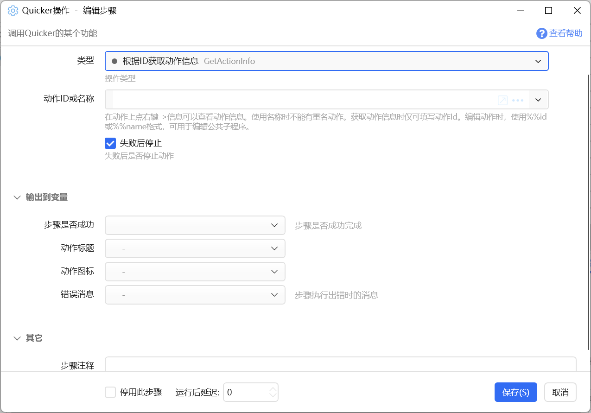
Task: Expand the 动作ID或名称 dropdown arrow
Action: point(538,100)
